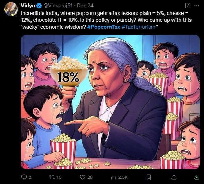Click the download arrow icon
This screenshot has height=184, width=204.
(197, 177)
